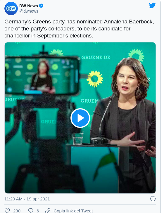This screenshot has width=162, height=213.
Task: Like the tweet with heart icon
Action: 7,211
